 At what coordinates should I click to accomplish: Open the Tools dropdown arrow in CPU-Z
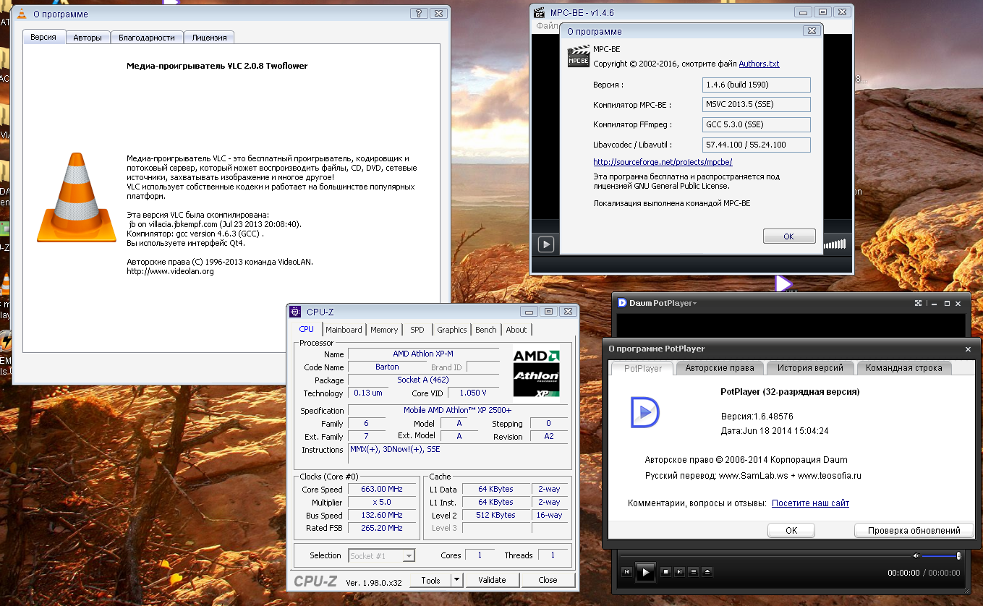pyautogui.click(x=456, y=580)
